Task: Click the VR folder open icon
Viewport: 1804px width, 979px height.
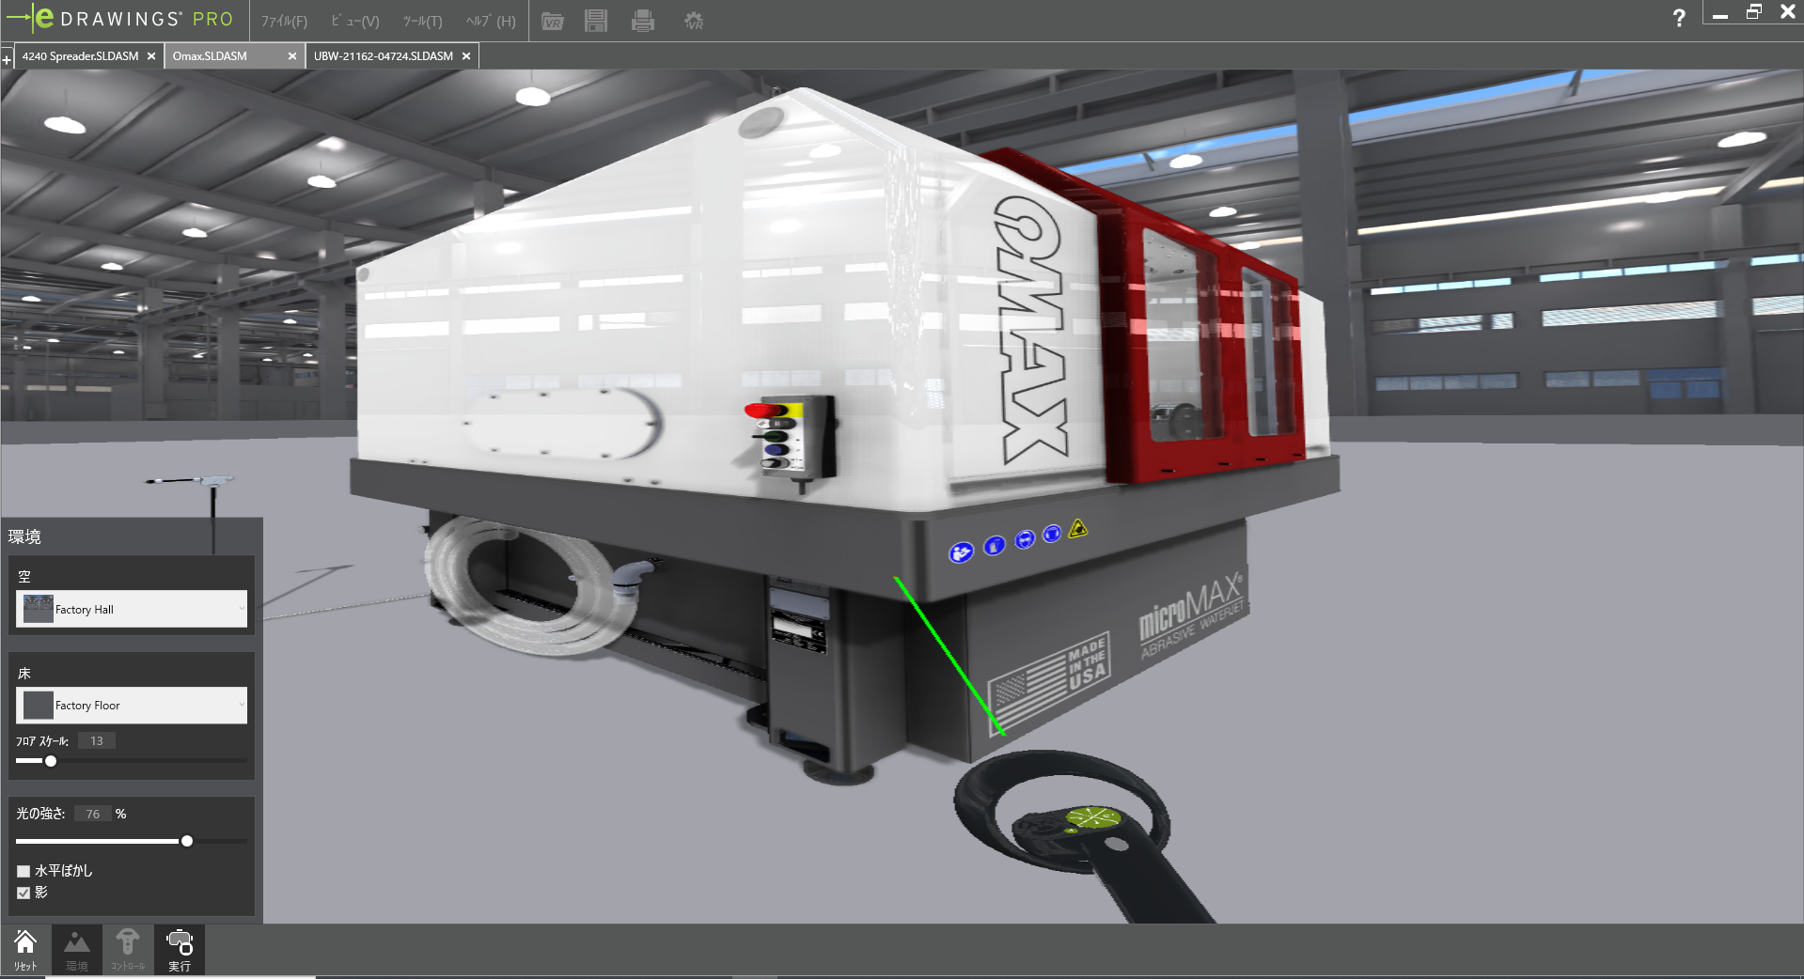Action: (x=553, y=21)
